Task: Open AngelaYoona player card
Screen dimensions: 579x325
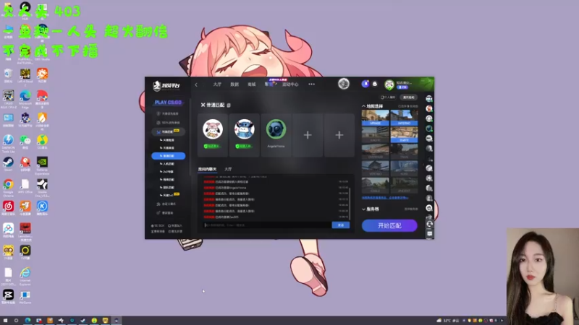Action: 276,135
